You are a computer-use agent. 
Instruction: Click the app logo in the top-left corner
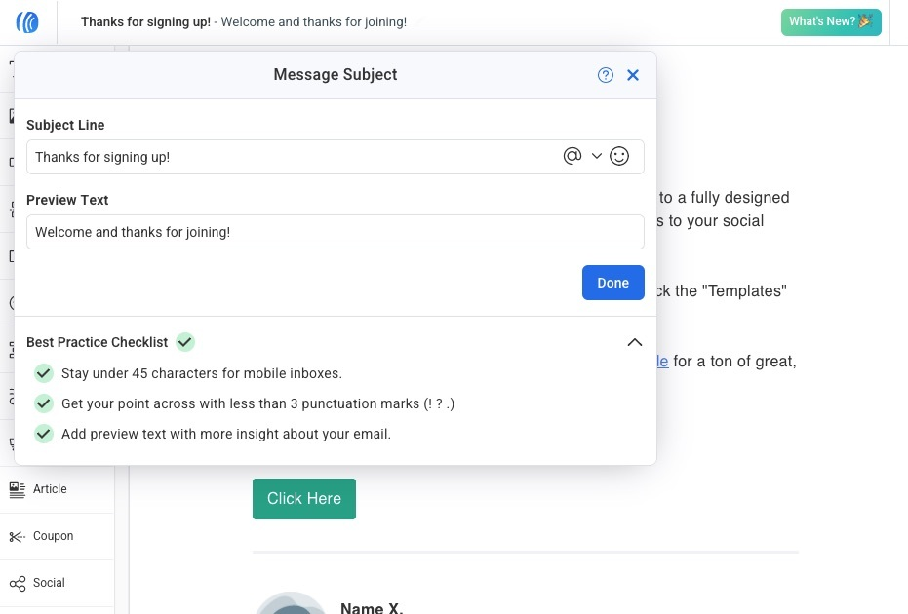coord(27,21)
